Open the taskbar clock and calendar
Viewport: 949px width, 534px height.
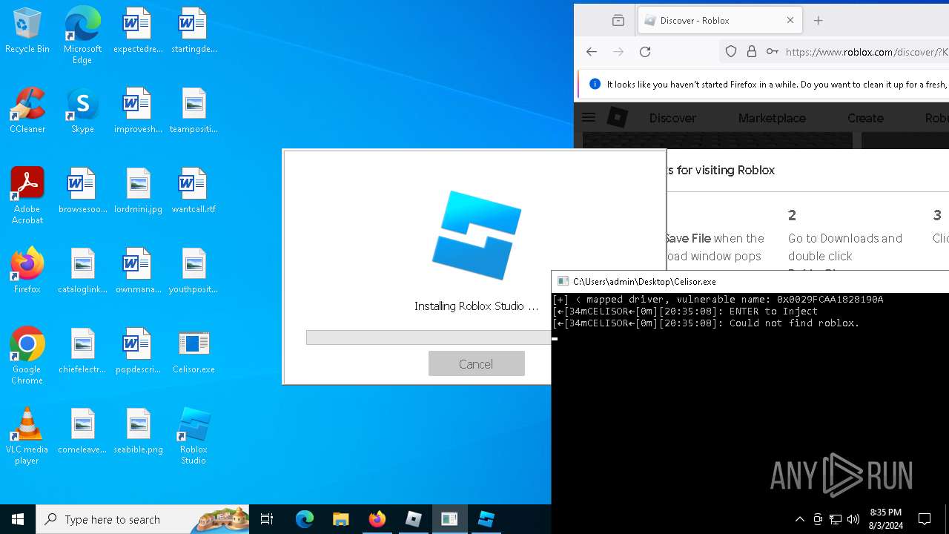click(x=885, y=519)
